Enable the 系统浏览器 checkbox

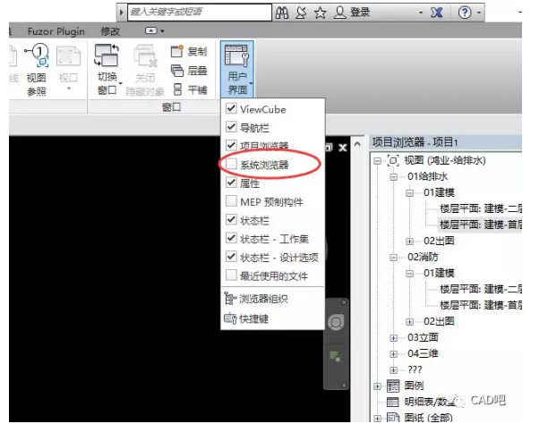(232, 165)
